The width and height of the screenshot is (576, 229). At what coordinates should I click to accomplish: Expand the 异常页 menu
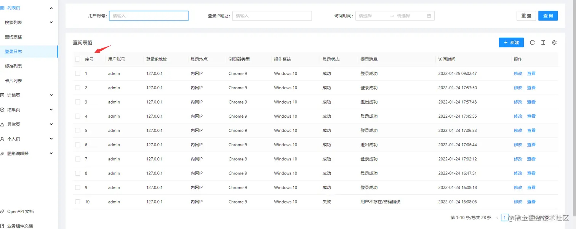(x=51, y=124)
